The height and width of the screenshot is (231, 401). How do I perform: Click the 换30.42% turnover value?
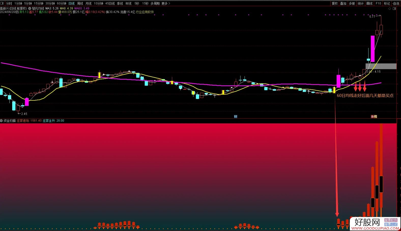113,12
